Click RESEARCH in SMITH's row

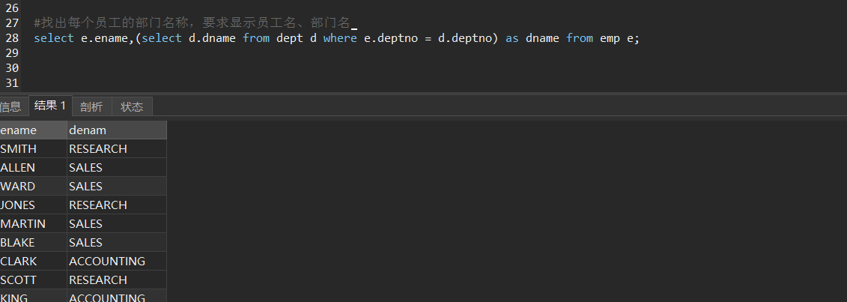(x=117, y=148)
